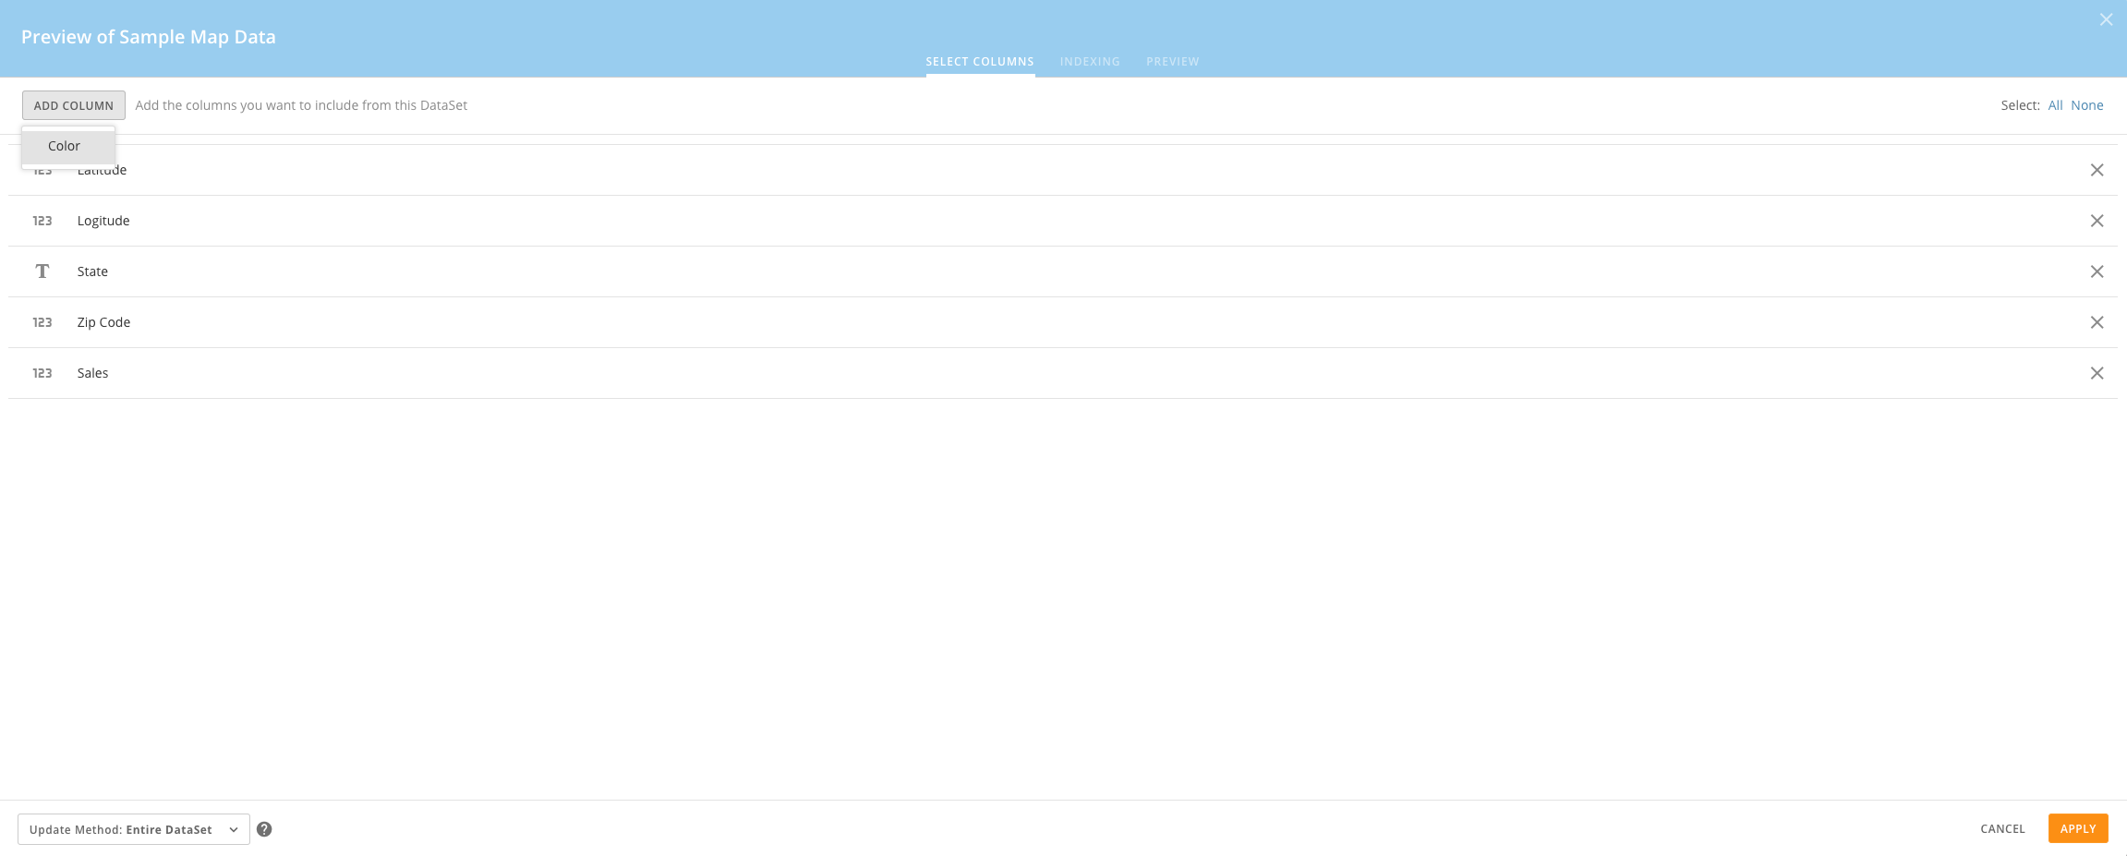Remove the Sales column
Screen dimensions: 2127x856
pos(2097,372)
